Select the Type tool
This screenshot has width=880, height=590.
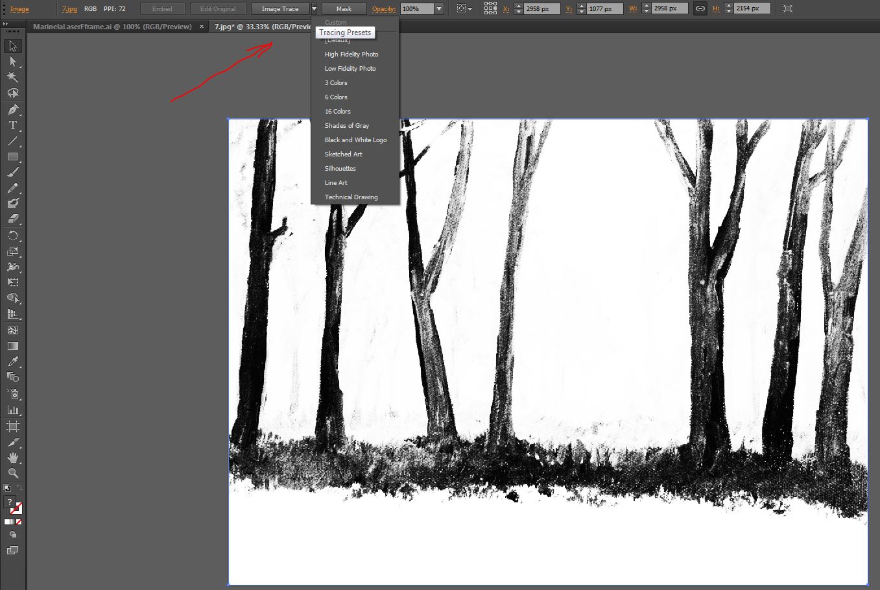(13, 125)
